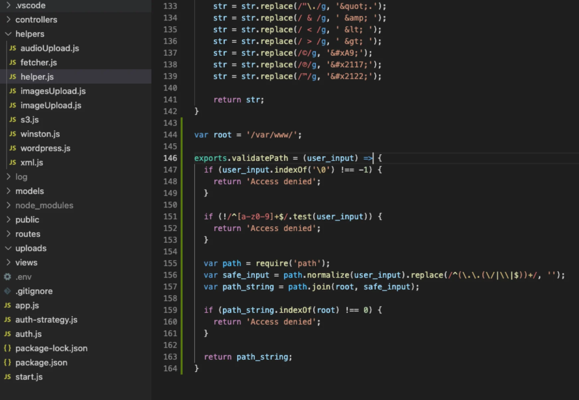Place cursor on 'return path_string' line
This screenshot has height=400, width=579.
(248, 357)
